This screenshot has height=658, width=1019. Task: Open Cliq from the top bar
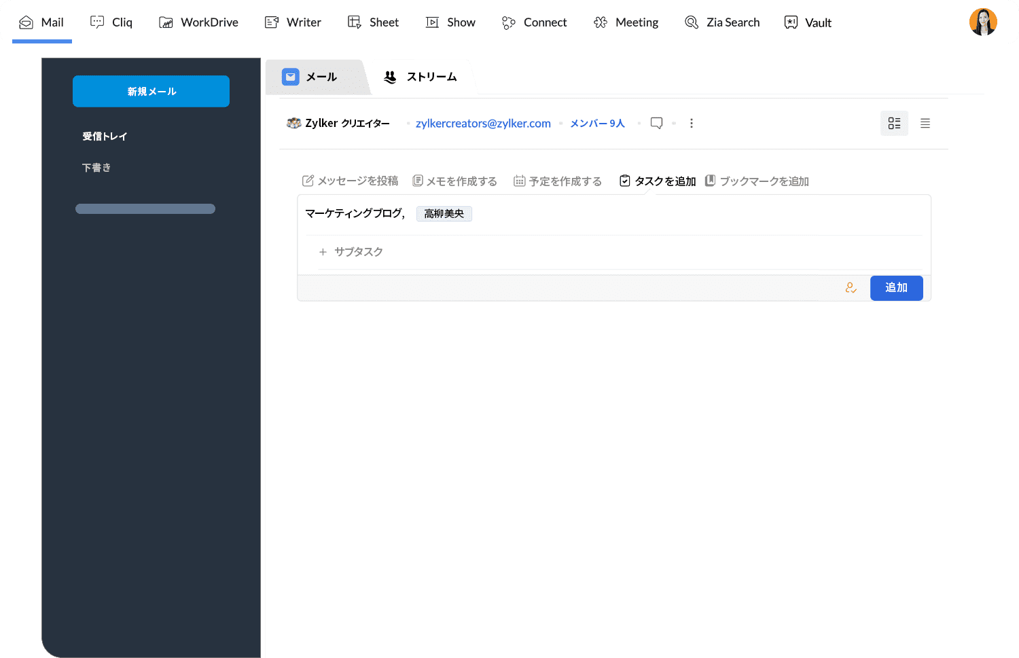[111, 22]
